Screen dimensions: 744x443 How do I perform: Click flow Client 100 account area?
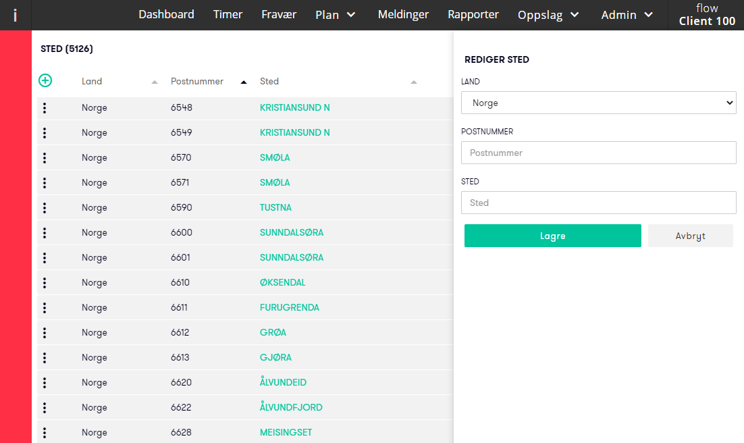pos(706,15)
